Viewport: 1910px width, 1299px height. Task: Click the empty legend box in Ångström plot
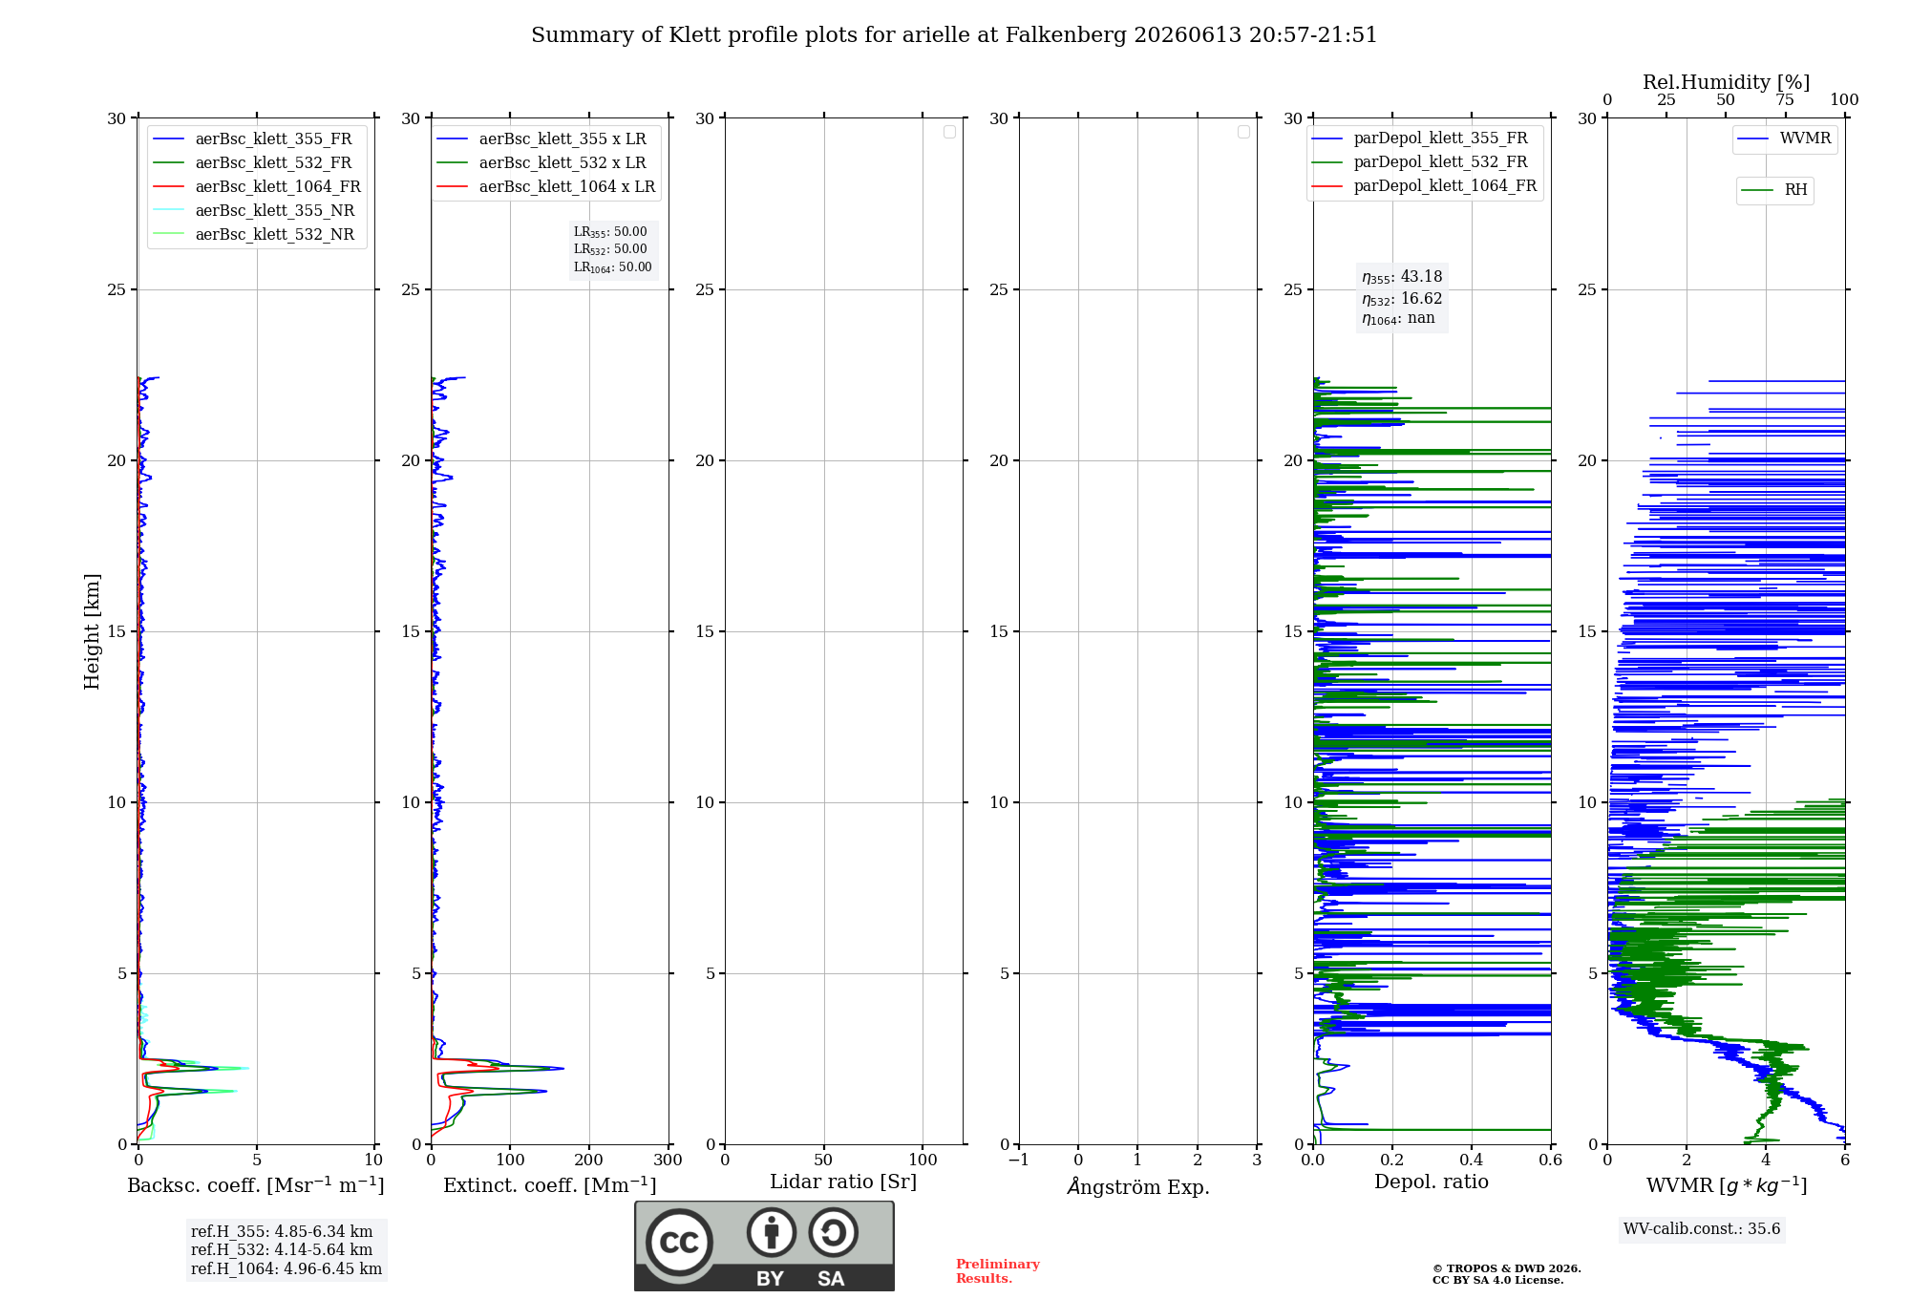point(1243,132)
